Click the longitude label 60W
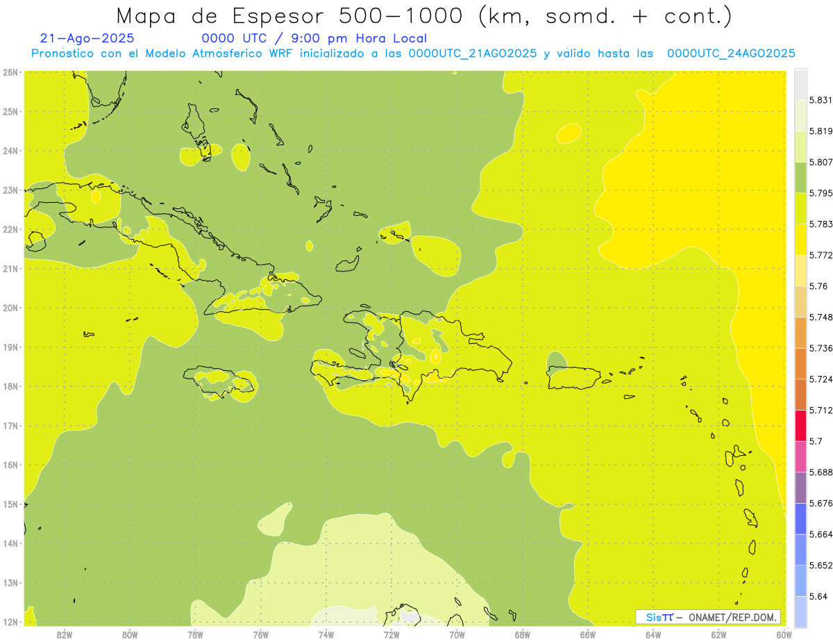Screen dimensions: 833x644 click(x=784, y=635)
